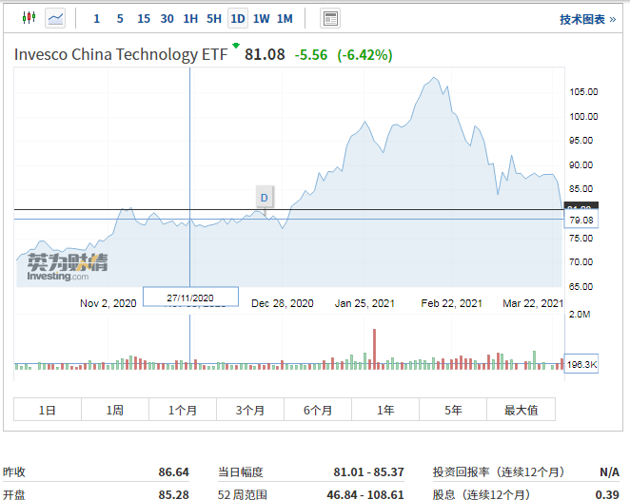
Task: Show the 1个月 time range
Action: point(183,410)
